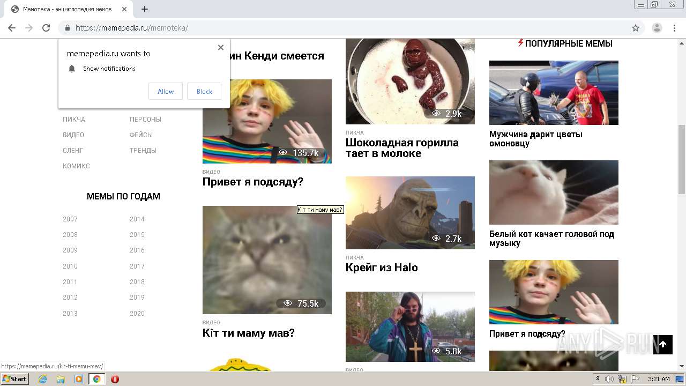Click the flag action center tray icon
The image size is (686, 386).
click(634, 379)
